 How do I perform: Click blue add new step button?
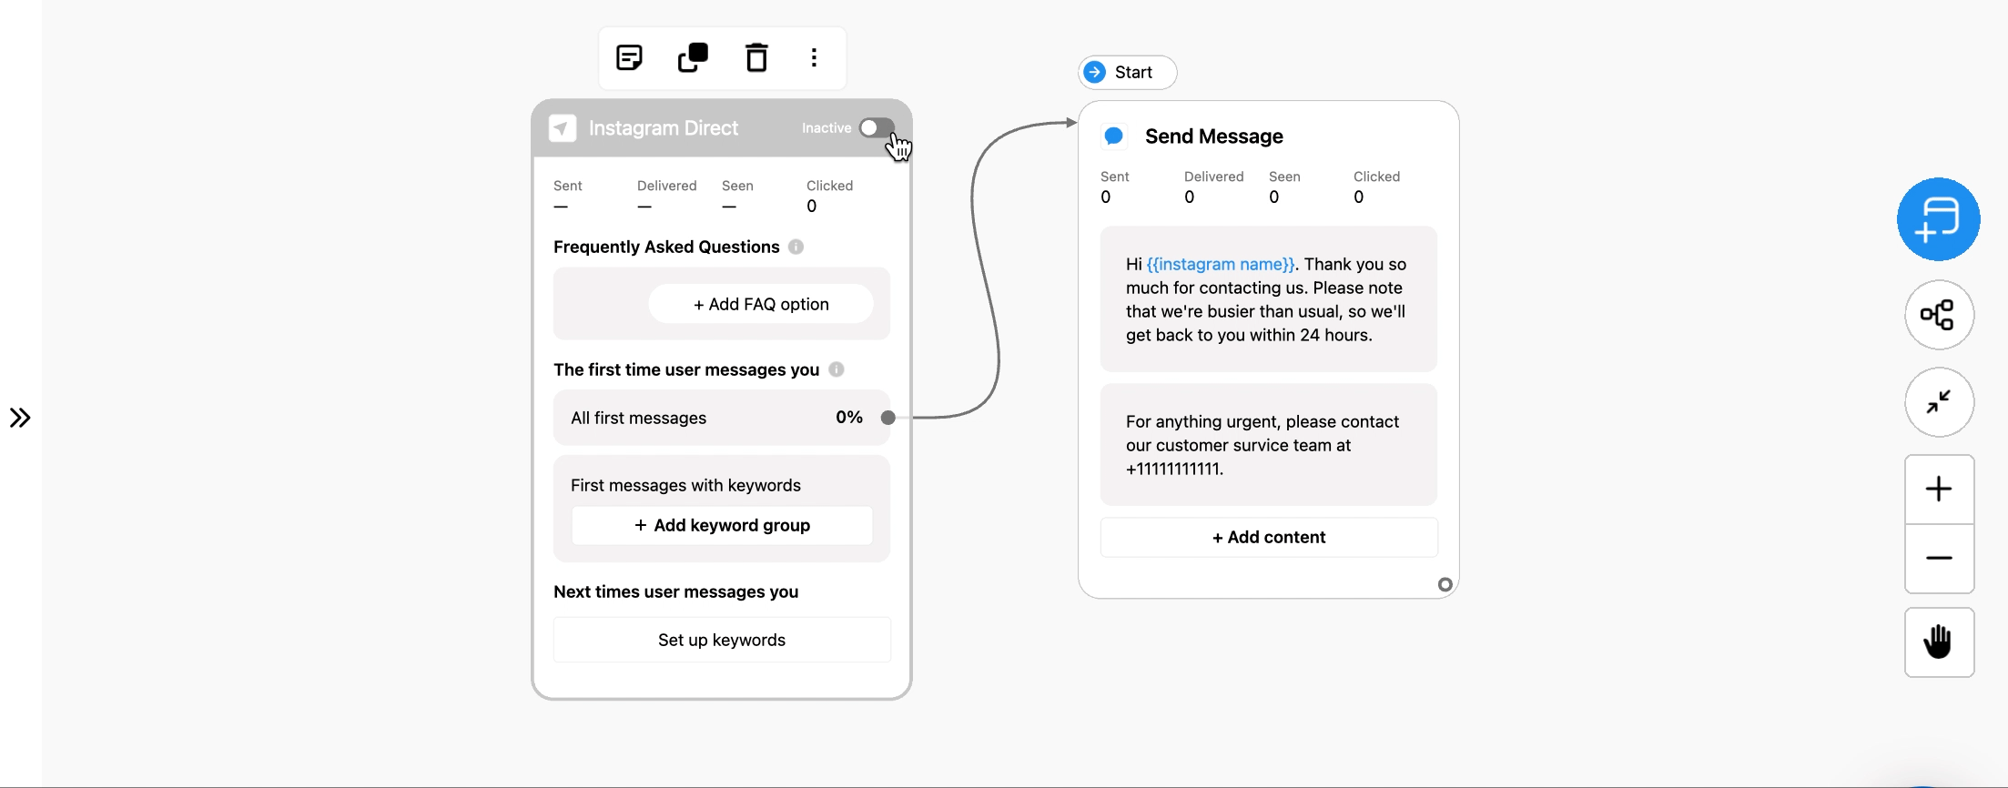coord(1939,219)
